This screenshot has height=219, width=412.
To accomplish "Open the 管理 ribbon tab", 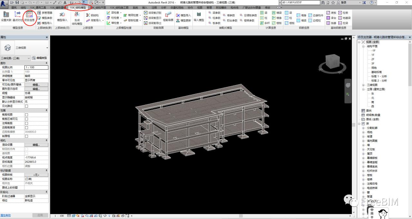I will [209, 7].
